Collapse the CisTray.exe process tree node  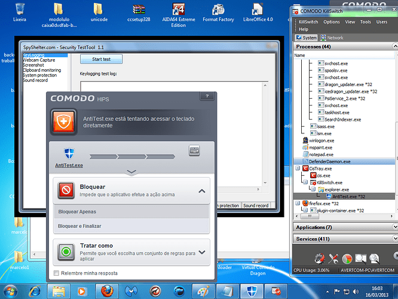298,168
